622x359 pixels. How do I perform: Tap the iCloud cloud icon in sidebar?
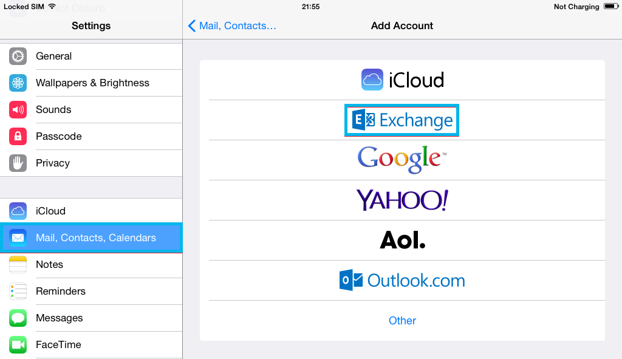coord(18,211)
